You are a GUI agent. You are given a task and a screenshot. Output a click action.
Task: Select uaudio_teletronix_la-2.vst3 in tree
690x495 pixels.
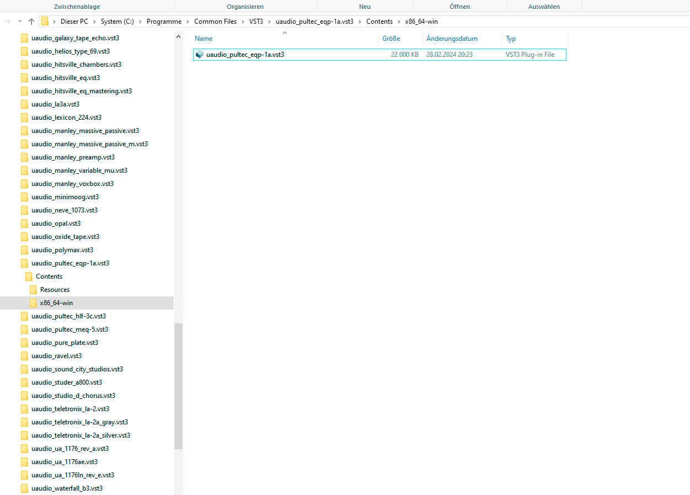tap(70, 409)
